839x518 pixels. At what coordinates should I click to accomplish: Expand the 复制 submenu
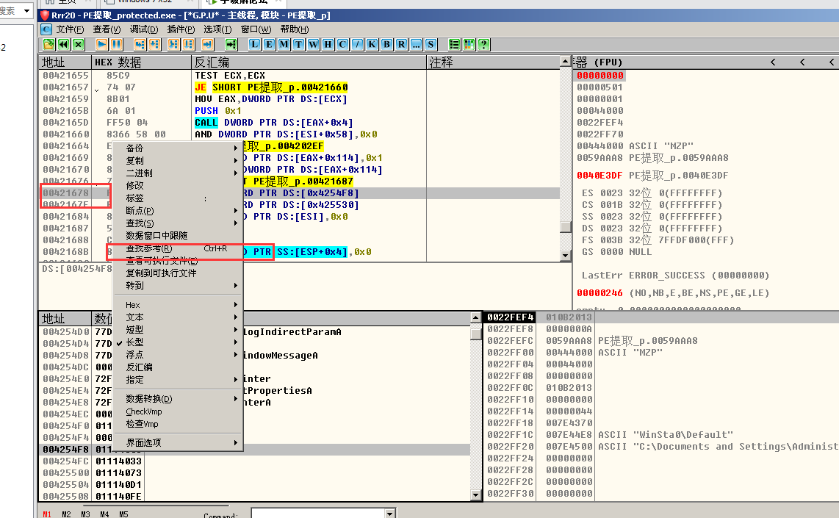[177, 160]
